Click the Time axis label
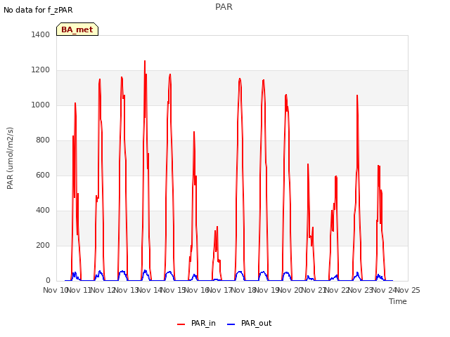This screenshot has width=450, height=337. point(398,301)
